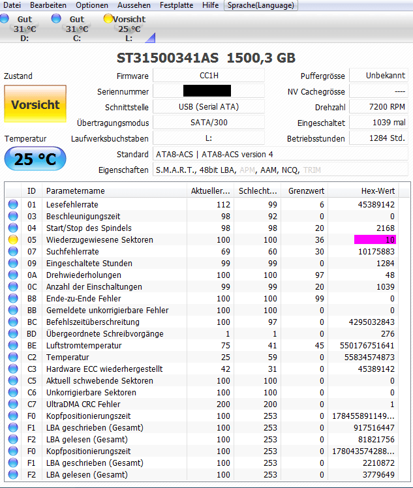
Task: Click the Hex-Wert column header
Action: pyautogui.click(x=363, y=191)
